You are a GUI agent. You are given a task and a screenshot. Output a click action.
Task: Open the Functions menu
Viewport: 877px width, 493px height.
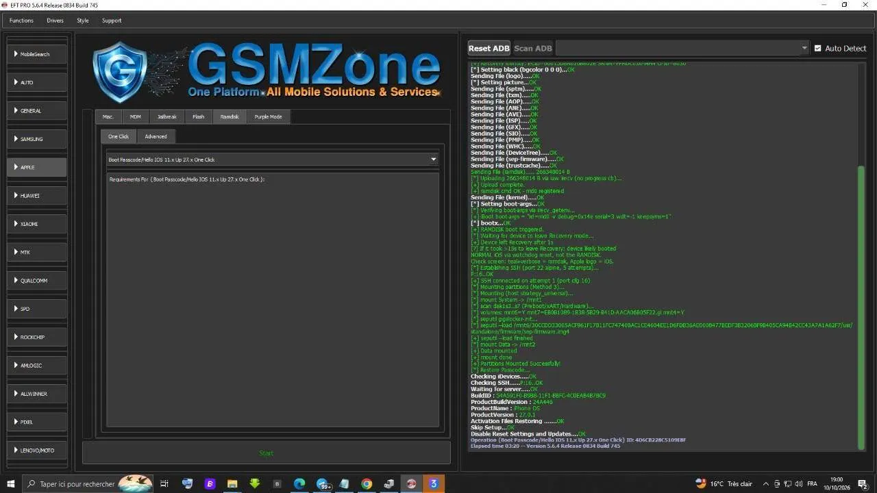click(21, 21)
